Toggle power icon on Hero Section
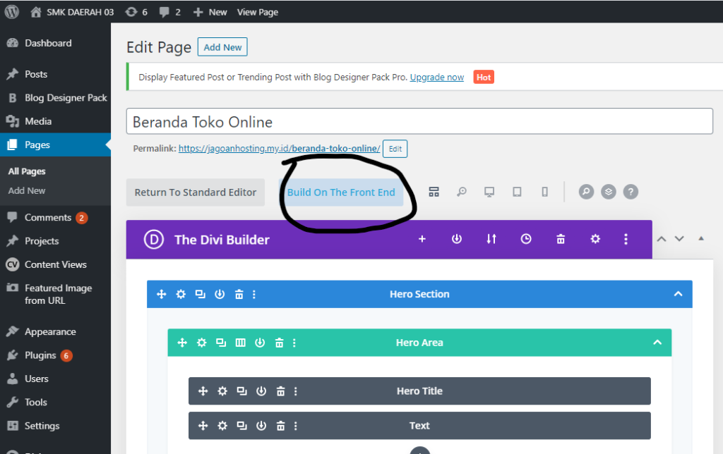The height and width of the screenshot is (454, 723). click(x=220, y=294)
